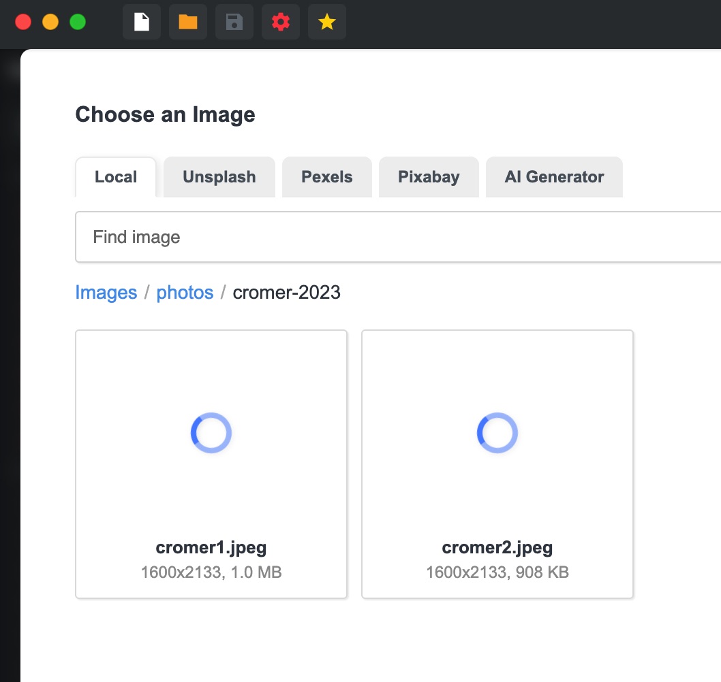Navigate to photos breadcrumb link
Screen dimensions: 721x682
(185, 293)
